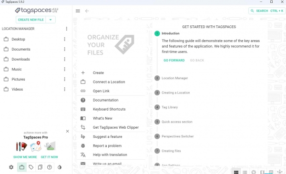
Task: Click the TagSpaces Pro map pin thumbnail
Action: point(36,146)
